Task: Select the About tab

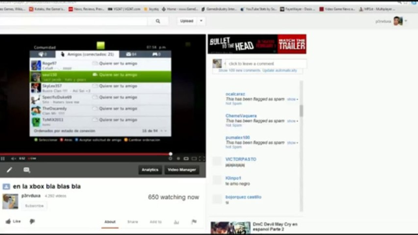Action: click(x=110, y=222)
